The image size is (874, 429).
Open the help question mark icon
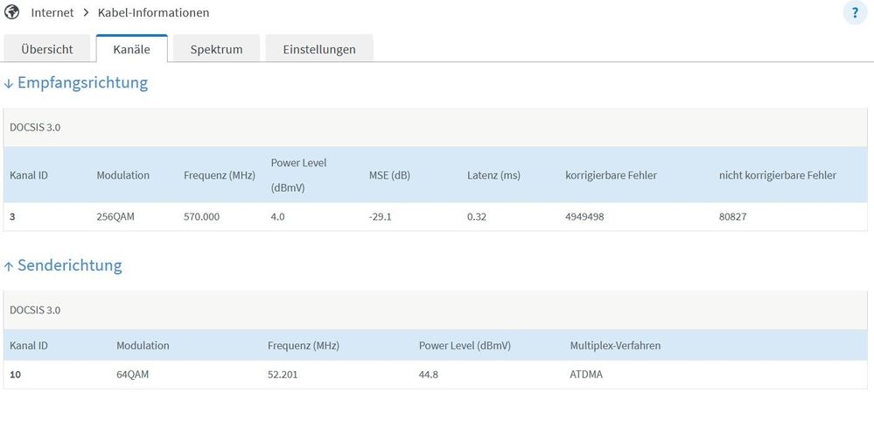point(853,13)
